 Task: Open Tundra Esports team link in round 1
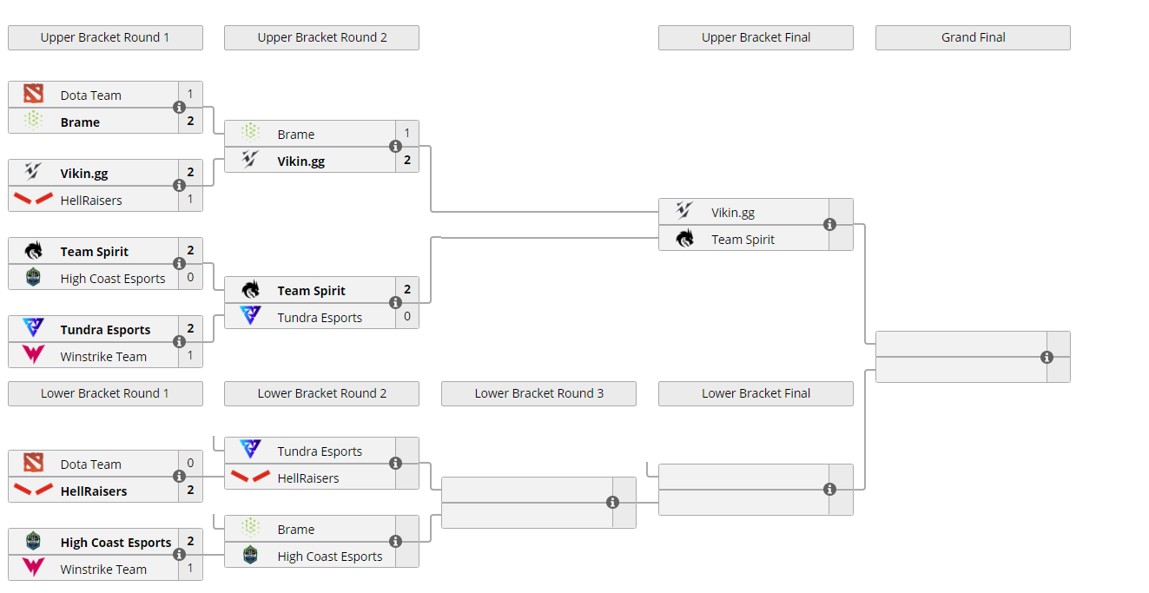pyautogui.click(x=105, y=330)
